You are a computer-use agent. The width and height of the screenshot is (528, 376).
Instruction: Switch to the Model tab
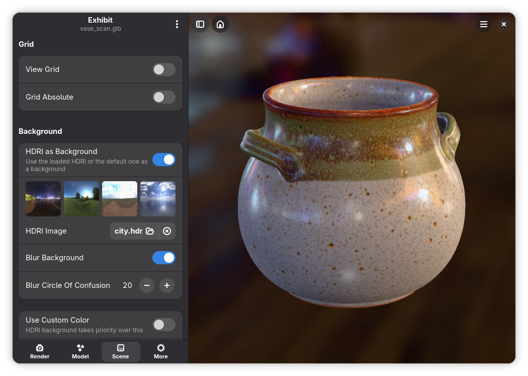(x=80, y=352)
